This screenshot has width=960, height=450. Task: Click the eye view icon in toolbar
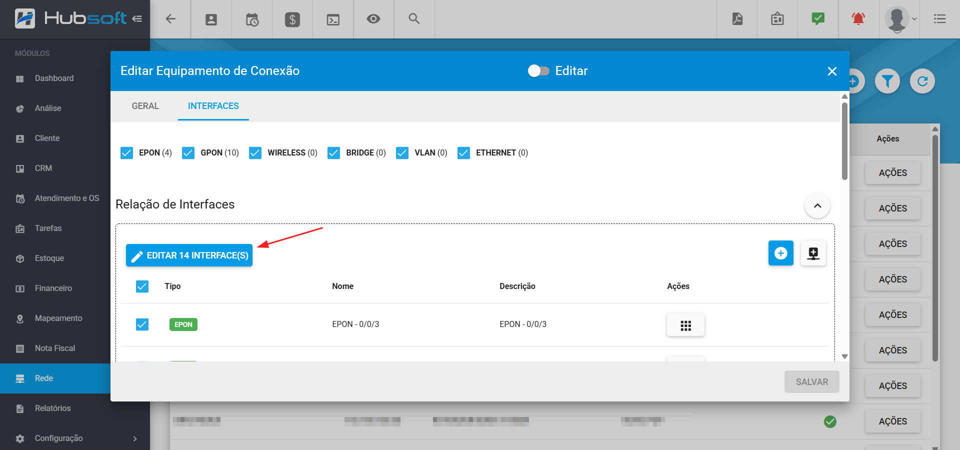(373, 19)
